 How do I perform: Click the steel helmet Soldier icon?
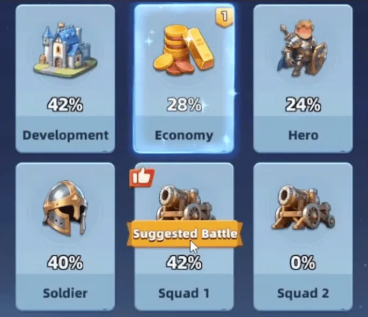(x=65, y=208)
